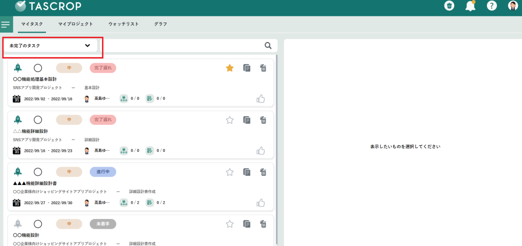522x246 pixels.
Task: Open the notifications bell
Action: tap(471, 6)
